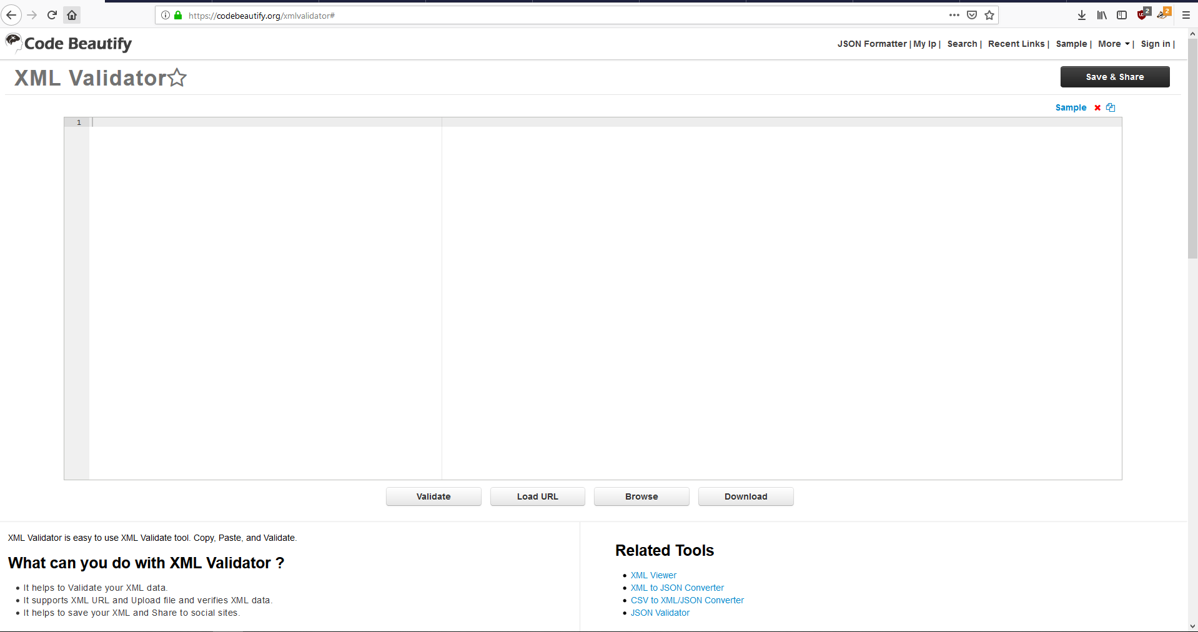Click the Save & Share button
This screenshot has width=1198, height=632.
click(1114, 77)
